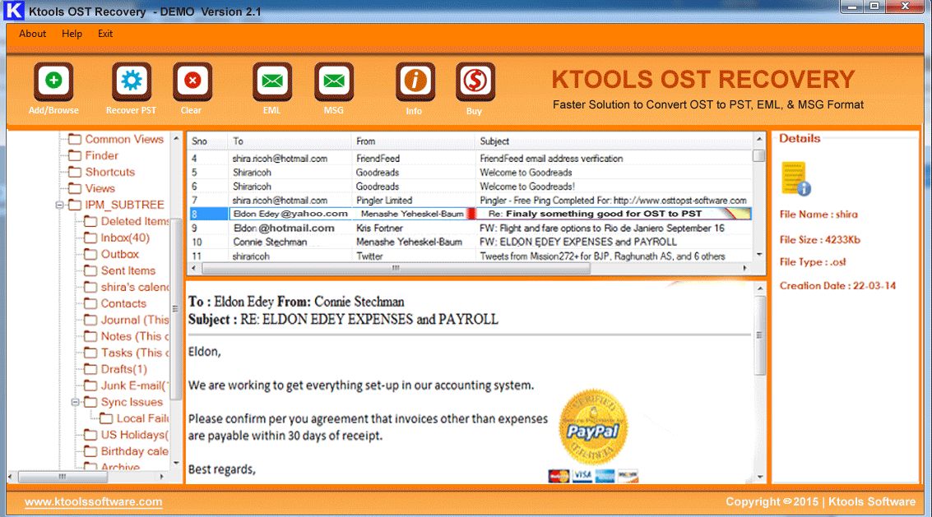This screenshot has height=517, width=932.
Task: Open the Info toolbar icon
Action: point(415,81)
